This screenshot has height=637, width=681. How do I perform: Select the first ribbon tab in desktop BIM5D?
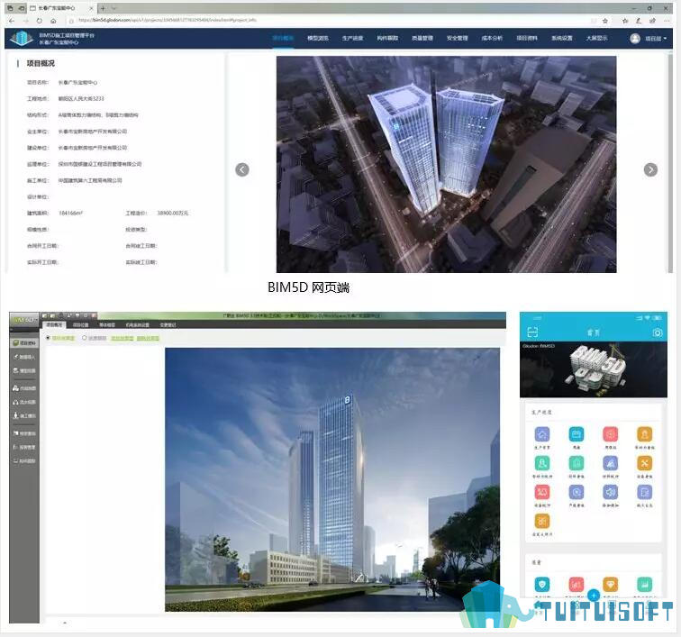pos(54,324)
